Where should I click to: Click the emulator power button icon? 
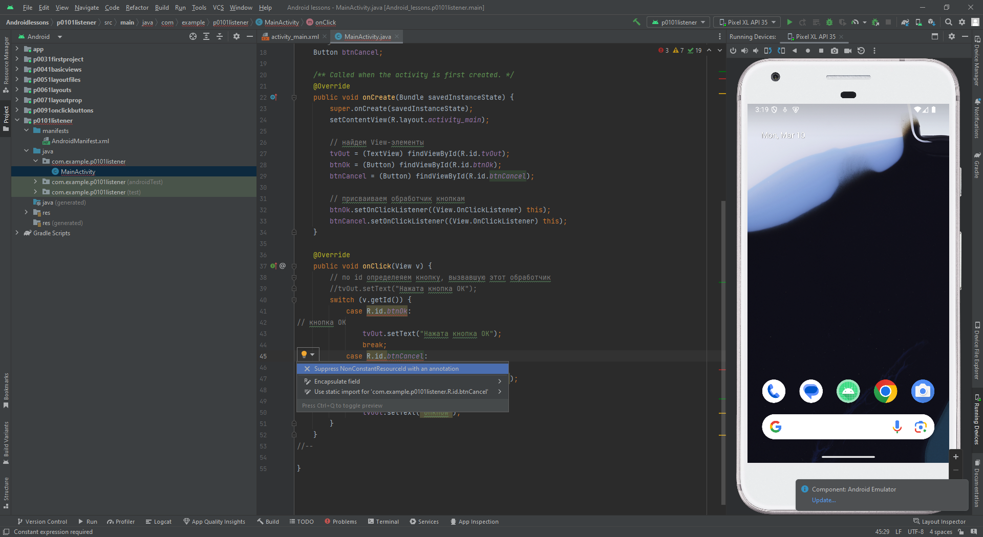tap(733, 51)
